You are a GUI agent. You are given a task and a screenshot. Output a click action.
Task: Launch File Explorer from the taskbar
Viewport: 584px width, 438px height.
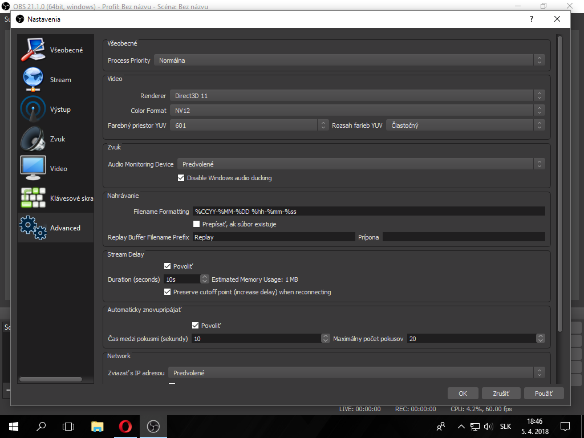[97, 427]
